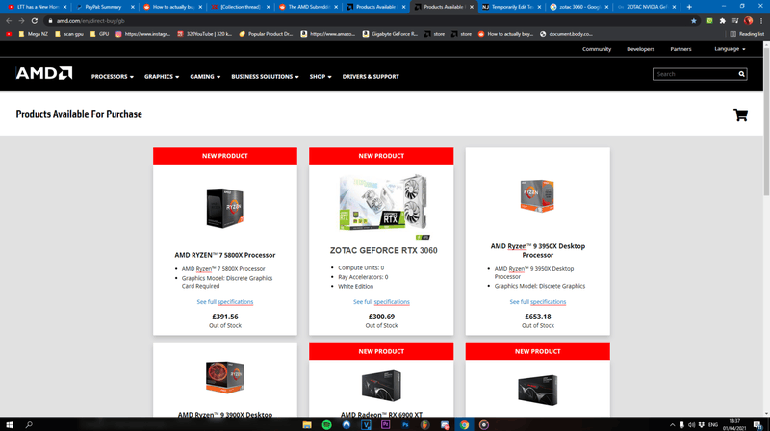Open the shopping cart icon
This screenshot has width=770, height=431.
click(740, 114)
